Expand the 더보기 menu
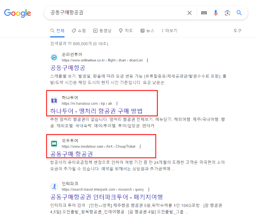The image size is (258, 221). [x=169, y=31]
